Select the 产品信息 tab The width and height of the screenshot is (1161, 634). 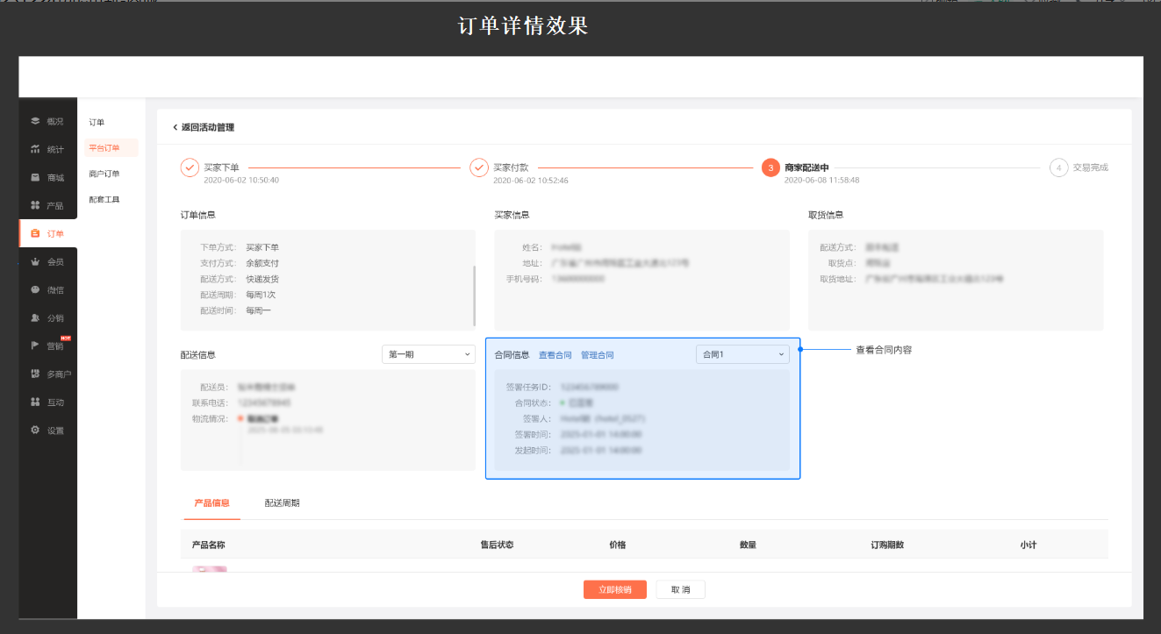click(211, 503)
